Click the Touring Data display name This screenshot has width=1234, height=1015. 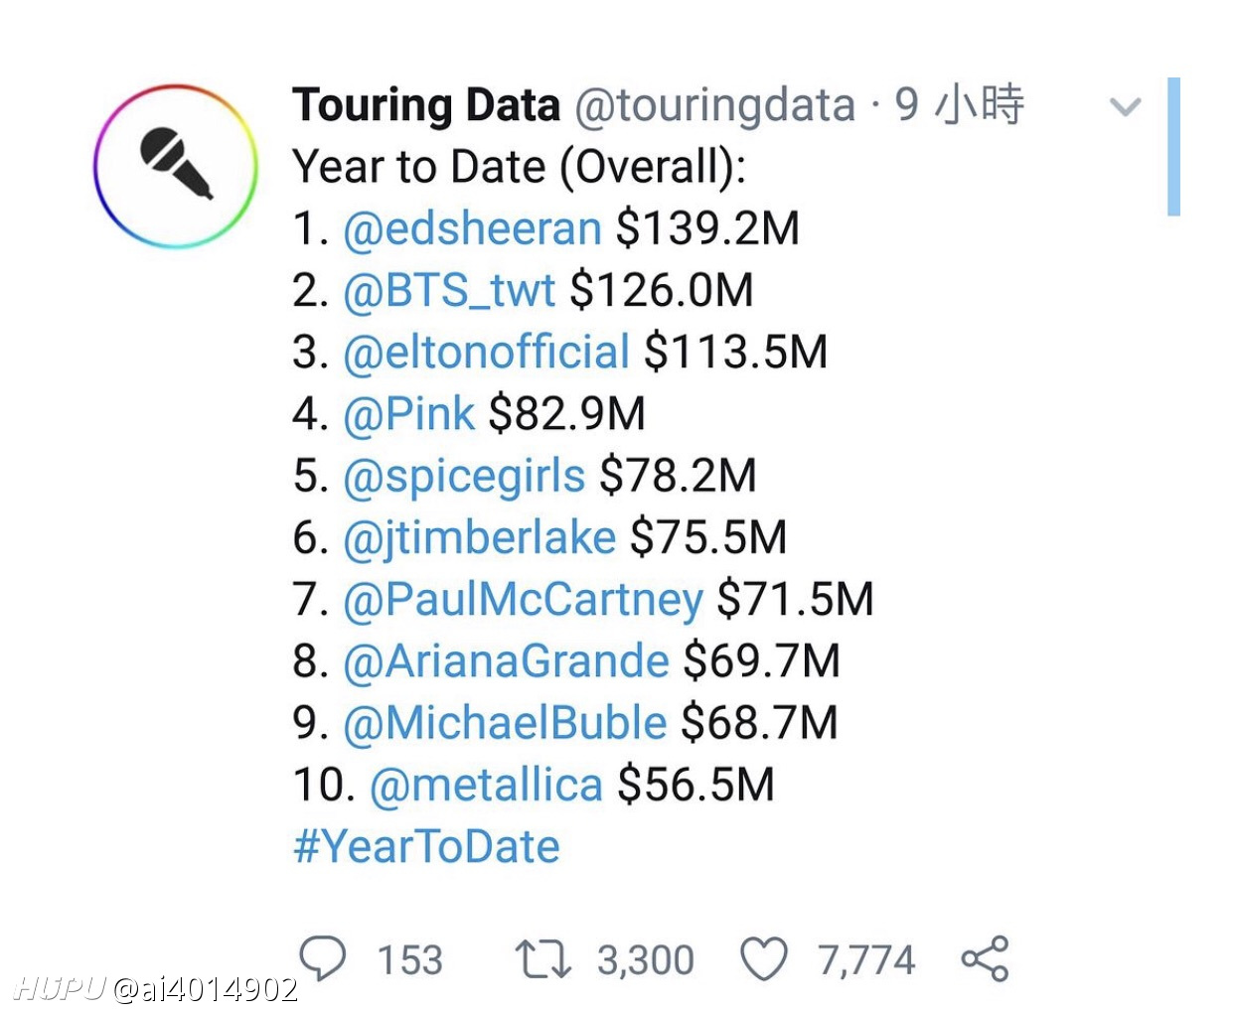[426, 105]
